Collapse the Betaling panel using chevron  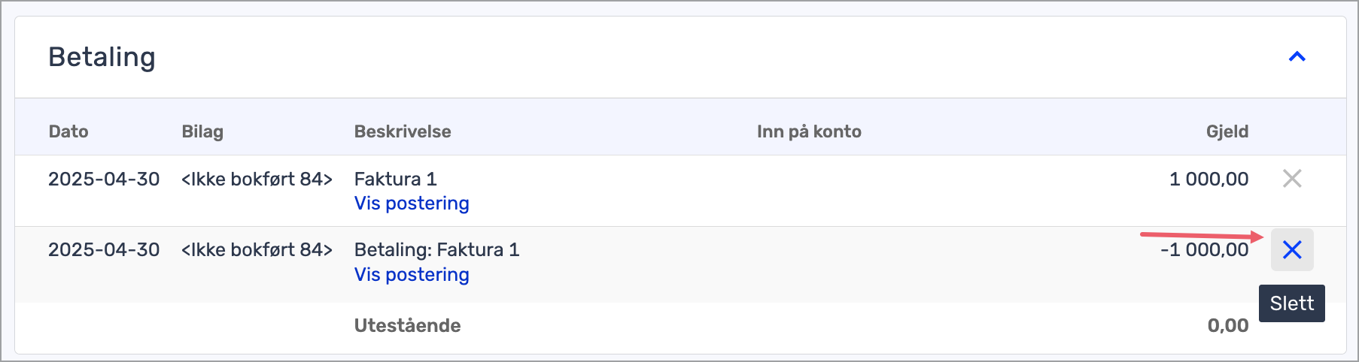coord(1297,57)
